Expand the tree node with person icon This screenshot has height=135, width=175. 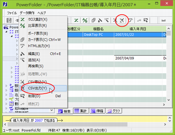point(6,86)
